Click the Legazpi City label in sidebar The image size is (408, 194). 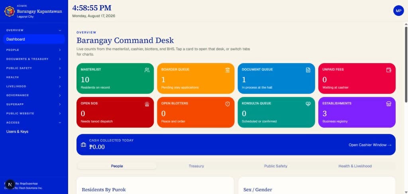point(25,17)
